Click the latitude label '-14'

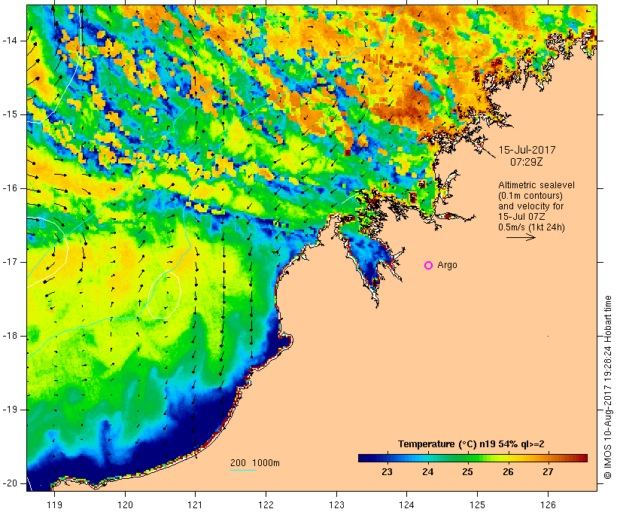[x=9, y=41]
